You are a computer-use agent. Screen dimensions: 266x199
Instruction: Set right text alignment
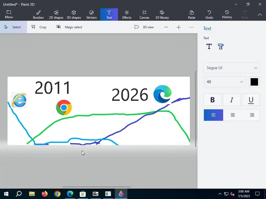tap(252, 115)
